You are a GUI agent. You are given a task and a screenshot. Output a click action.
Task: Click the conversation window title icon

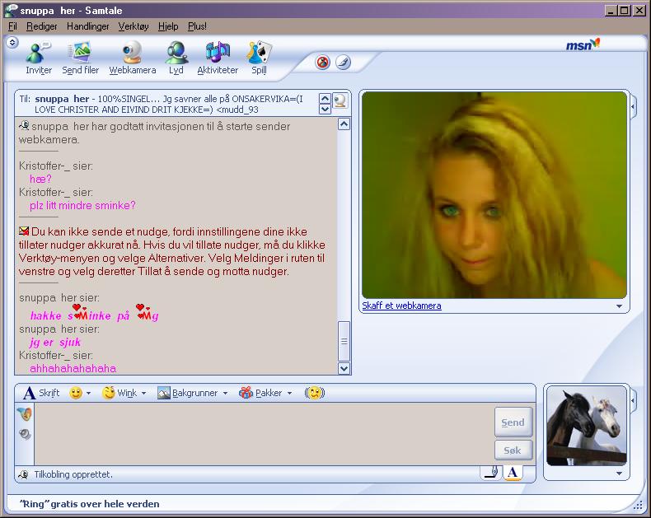pyautogui.click(x=10, y=10)
